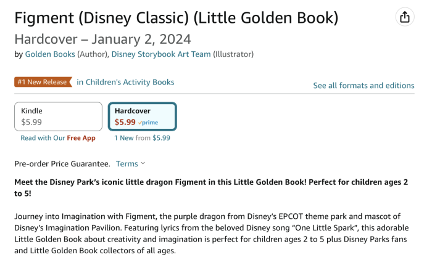The image size is (432, 265).
Task: Open the Terms dropdown link
Action: [127, 163]
